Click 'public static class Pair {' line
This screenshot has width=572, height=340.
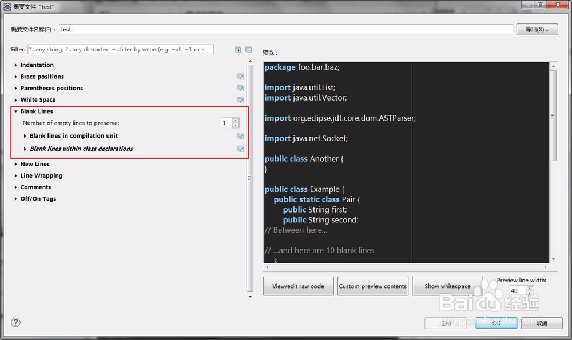pos(317,199)
